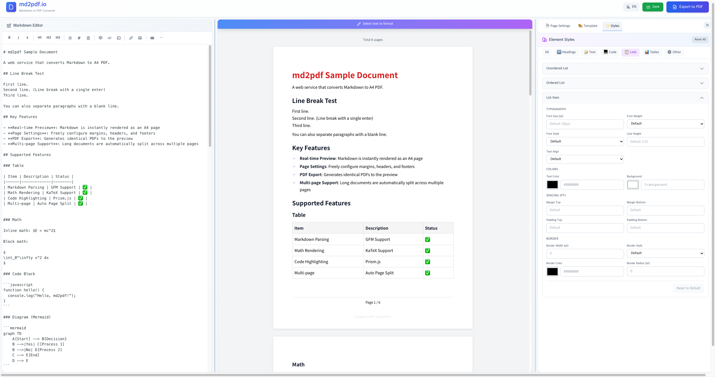Select the Headings element styles filter

click(x=566, y=52)
